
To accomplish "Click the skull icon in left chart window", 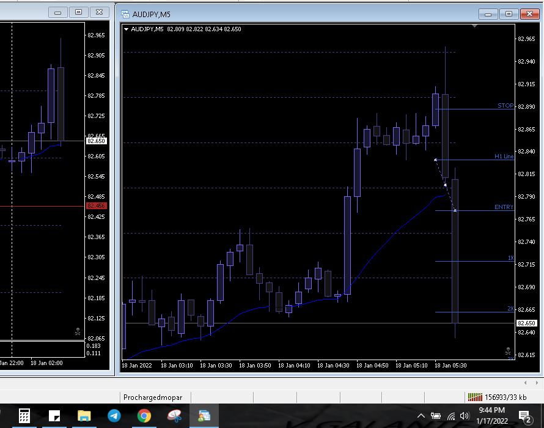I will (x=78, y=331).
